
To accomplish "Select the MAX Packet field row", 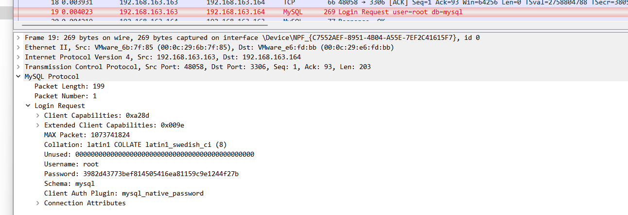I will (87, 135).
